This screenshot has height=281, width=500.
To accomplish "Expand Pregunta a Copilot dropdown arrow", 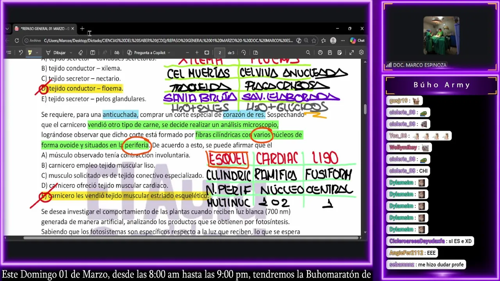I will [x=169, y=53].
